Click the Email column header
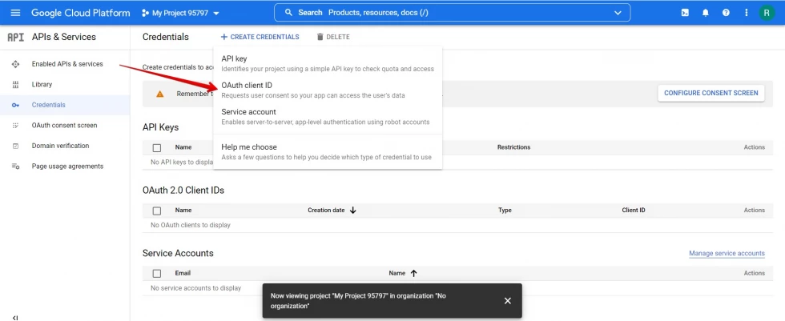Viewport: 785px width, 321px height. click(x=183, y=274)
